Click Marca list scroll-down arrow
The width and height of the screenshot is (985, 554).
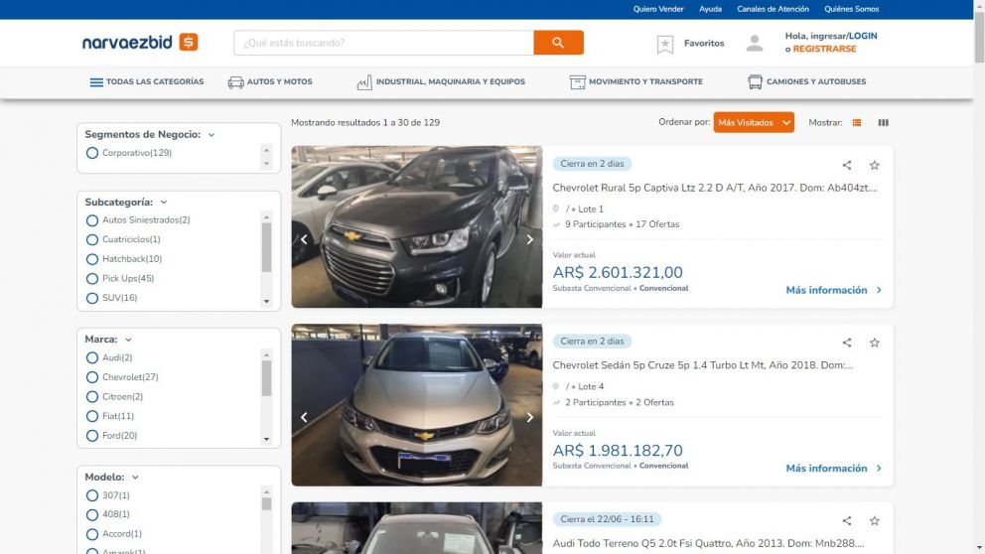point(266,439)
